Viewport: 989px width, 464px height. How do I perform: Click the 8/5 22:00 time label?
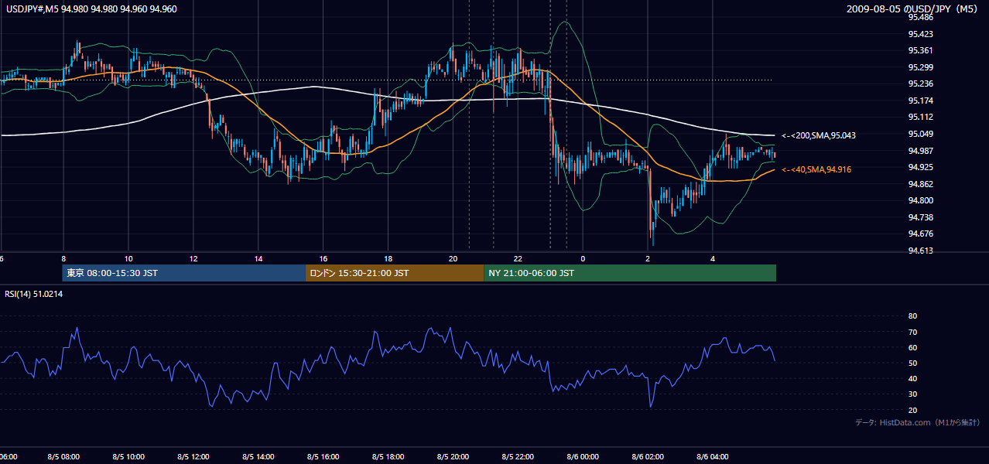tap(518, 457)
